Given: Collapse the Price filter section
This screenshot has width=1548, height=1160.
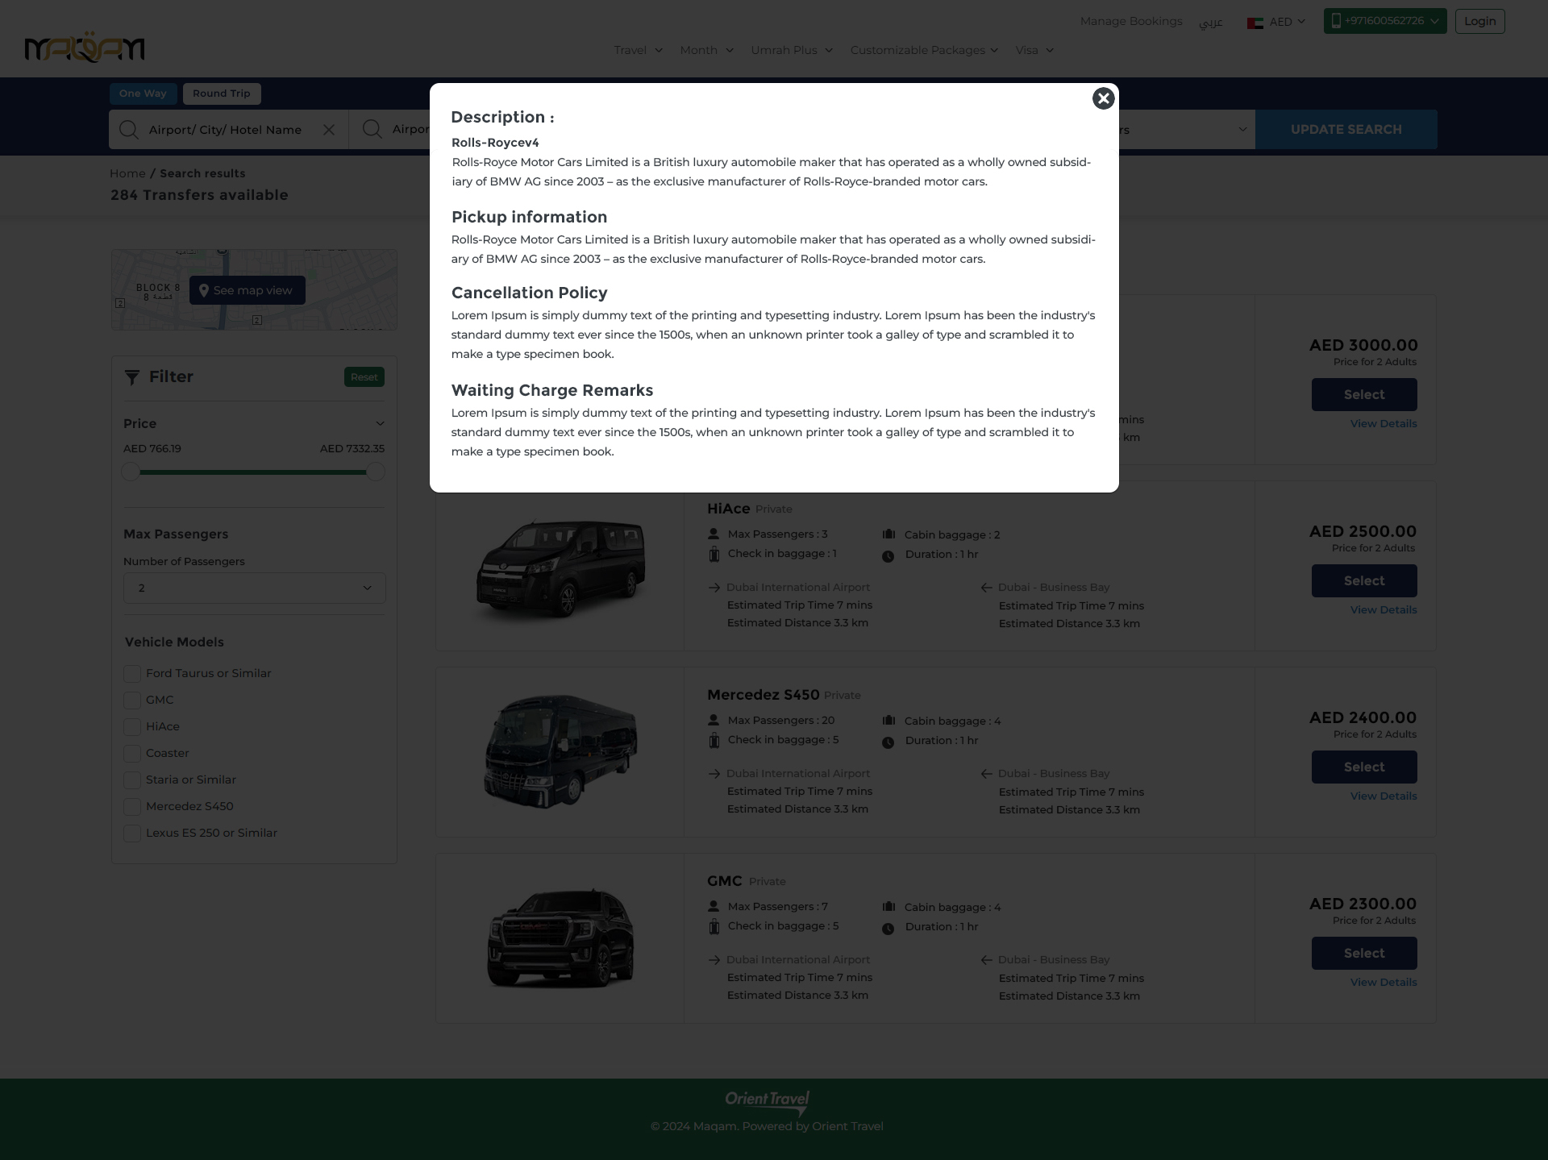Looking at the screenshot, I should click(x=380, y=424).
